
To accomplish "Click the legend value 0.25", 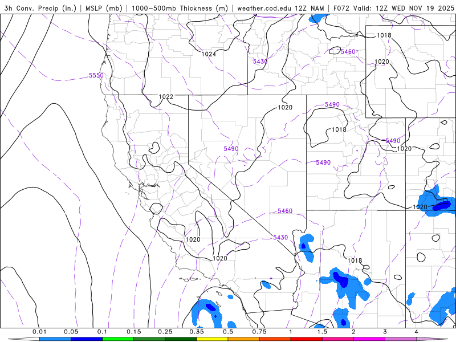I will click(165, 332).
